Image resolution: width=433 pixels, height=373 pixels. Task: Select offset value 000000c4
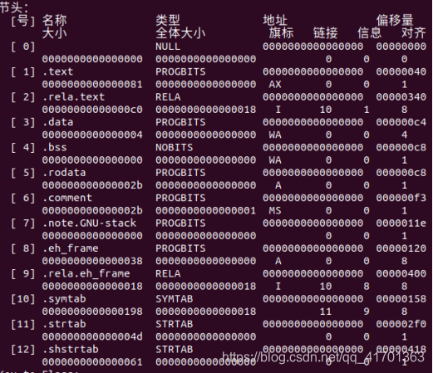pos(401,122)
